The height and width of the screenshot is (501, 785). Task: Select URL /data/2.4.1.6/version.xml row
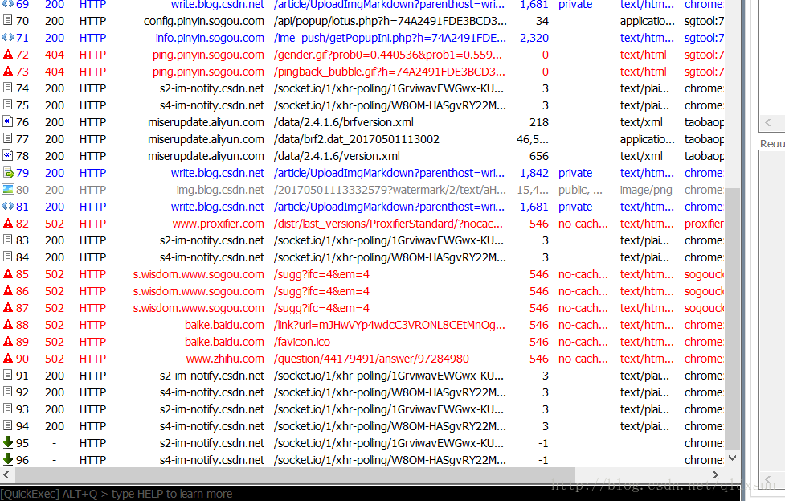(337, 156)
